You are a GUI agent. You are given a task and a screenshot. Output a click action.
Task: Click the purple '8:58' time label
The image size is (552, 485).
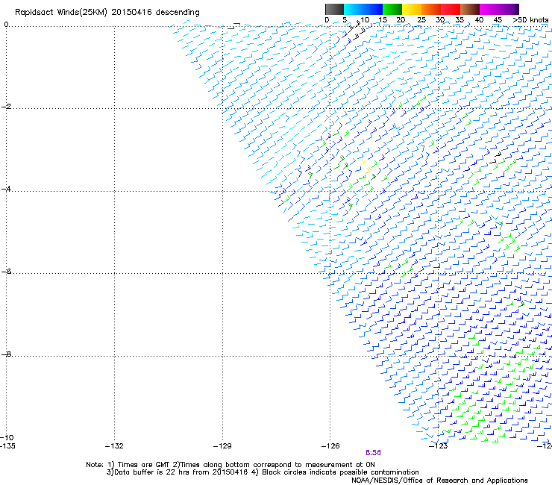pos(373,453)
